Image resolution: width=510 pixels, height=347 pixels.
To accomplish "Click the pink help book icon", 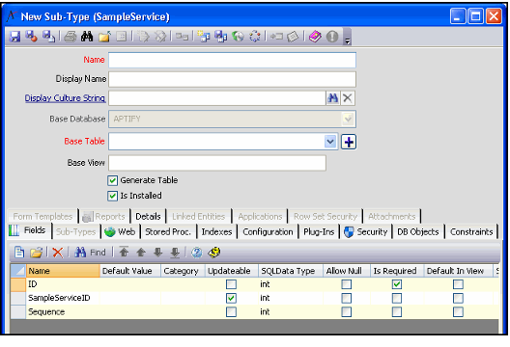I will coord(315,37).
